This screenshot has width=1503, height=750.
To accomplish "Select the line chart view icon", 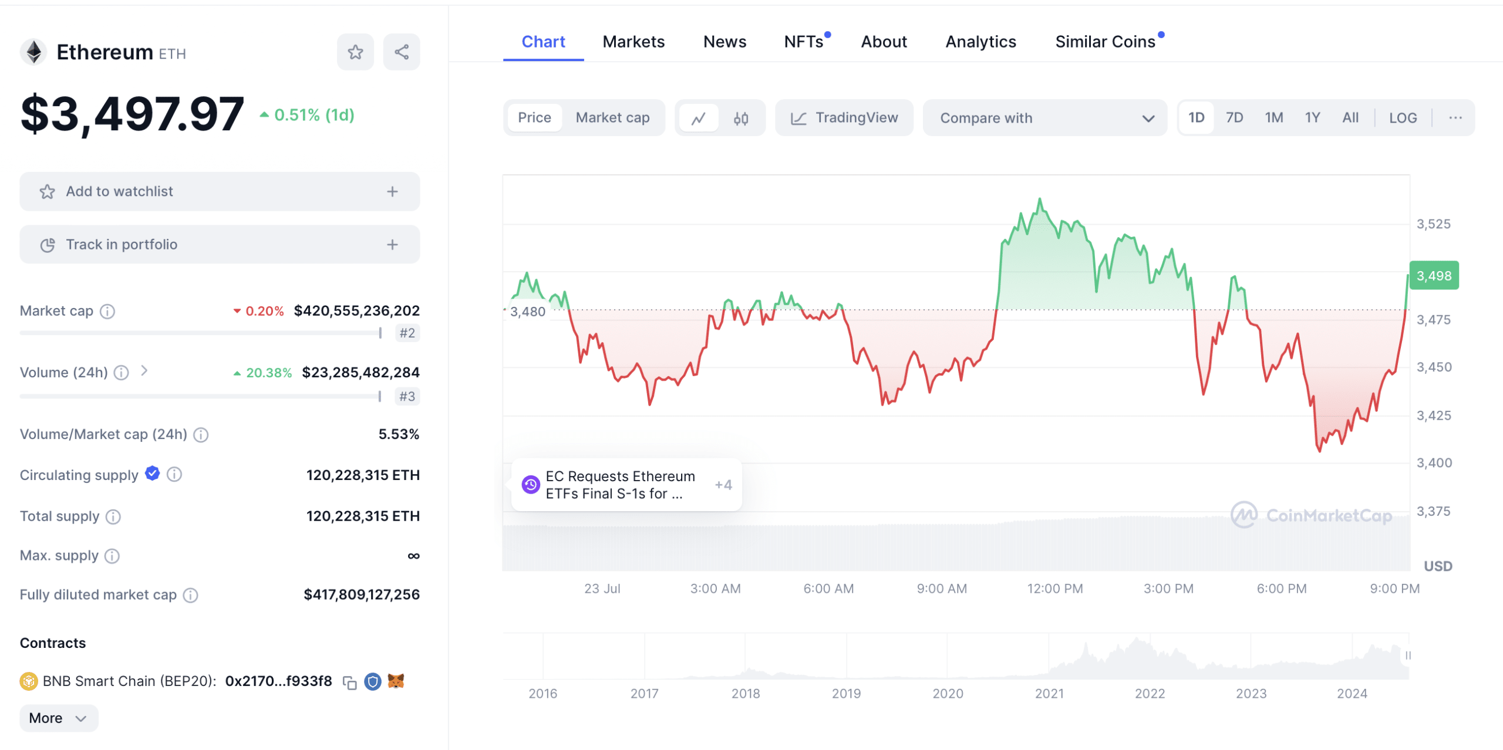I will tap(699, 118).
